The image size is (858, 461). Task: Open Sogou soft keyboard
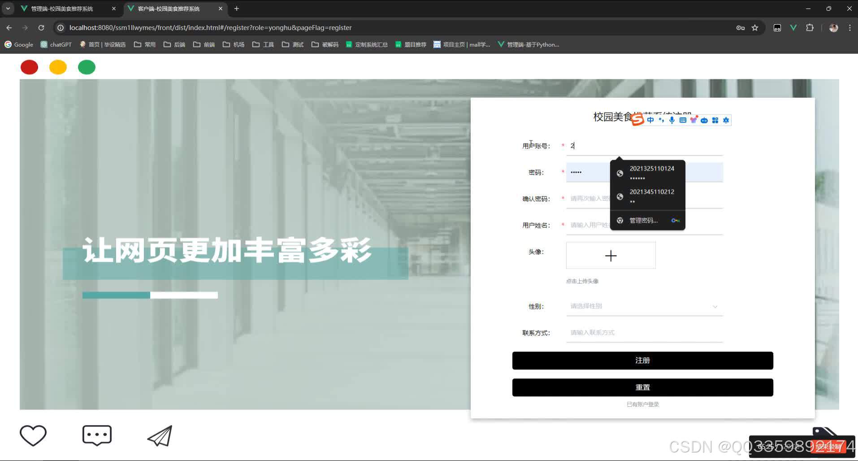coord(683,120)
